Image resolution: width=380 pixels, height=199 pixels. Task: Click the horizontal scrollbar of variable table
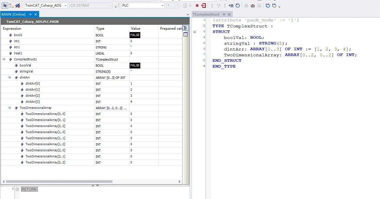click(x=59, y=182)
